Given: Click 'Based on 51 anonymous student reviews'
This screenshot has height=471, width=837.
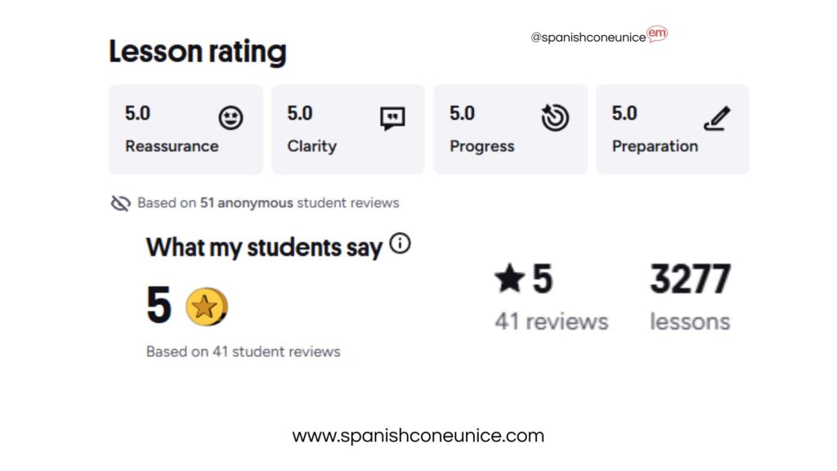Looking at the screenshot, I should click(x=268, y=203).
